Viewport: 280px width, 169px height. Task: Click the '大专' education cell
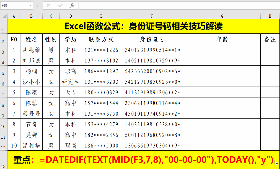click(x=71, y=92)
